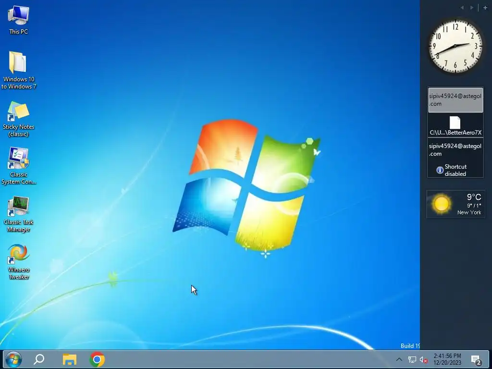The image size is (492, 369).
Task: Open taskbar search magnifier
Action: (x=39, y=359)
